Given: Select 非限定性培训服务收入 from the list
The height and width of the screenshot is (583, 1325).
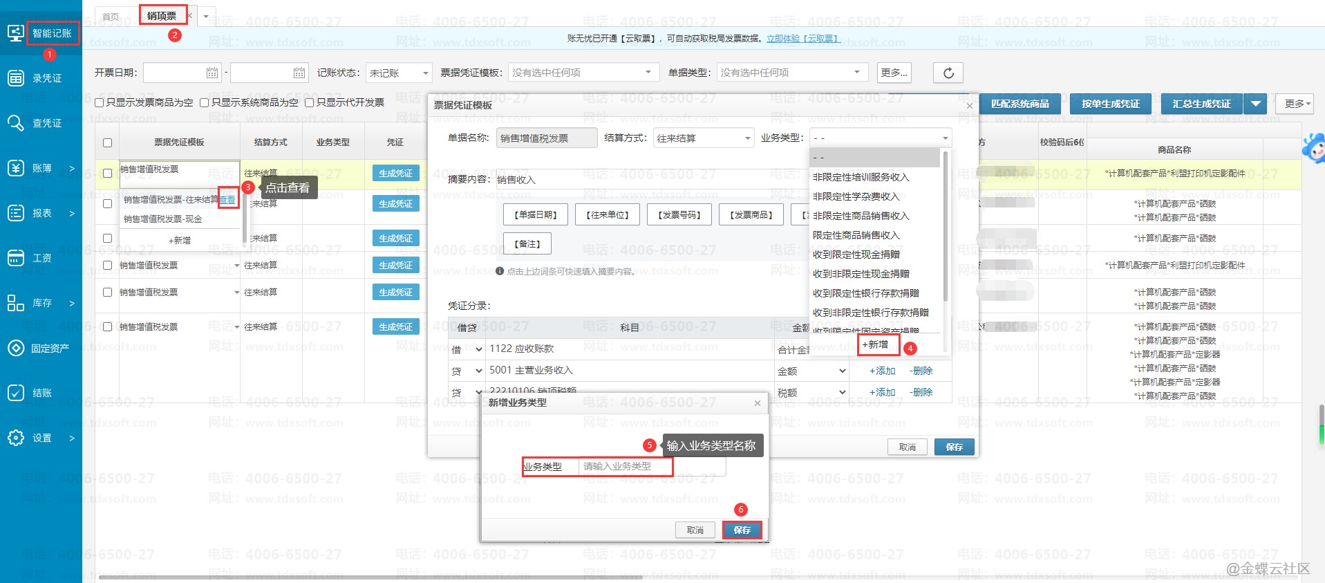Looking at the screenshot, I should click(861, 177).
